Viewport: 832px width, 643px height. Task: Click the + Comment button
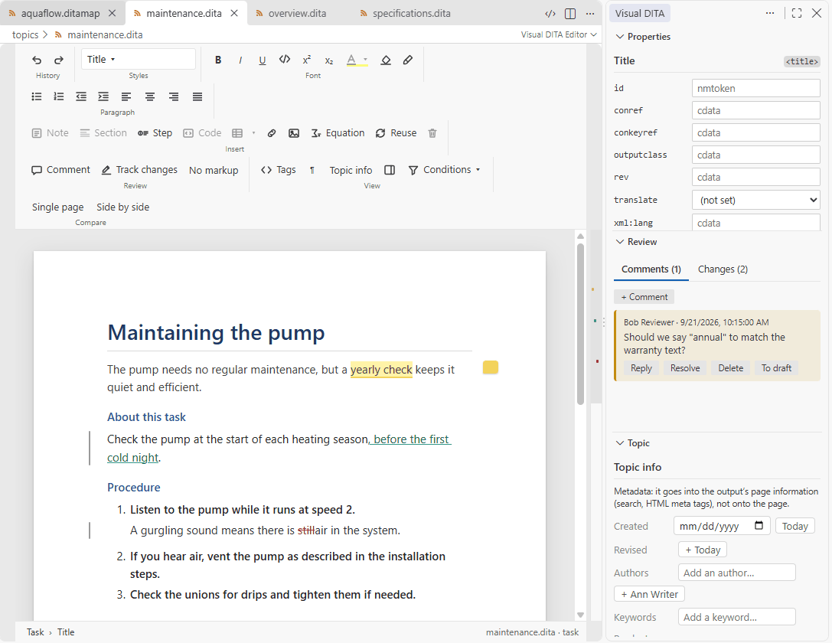pyautogui.click(x=644, y=297)
